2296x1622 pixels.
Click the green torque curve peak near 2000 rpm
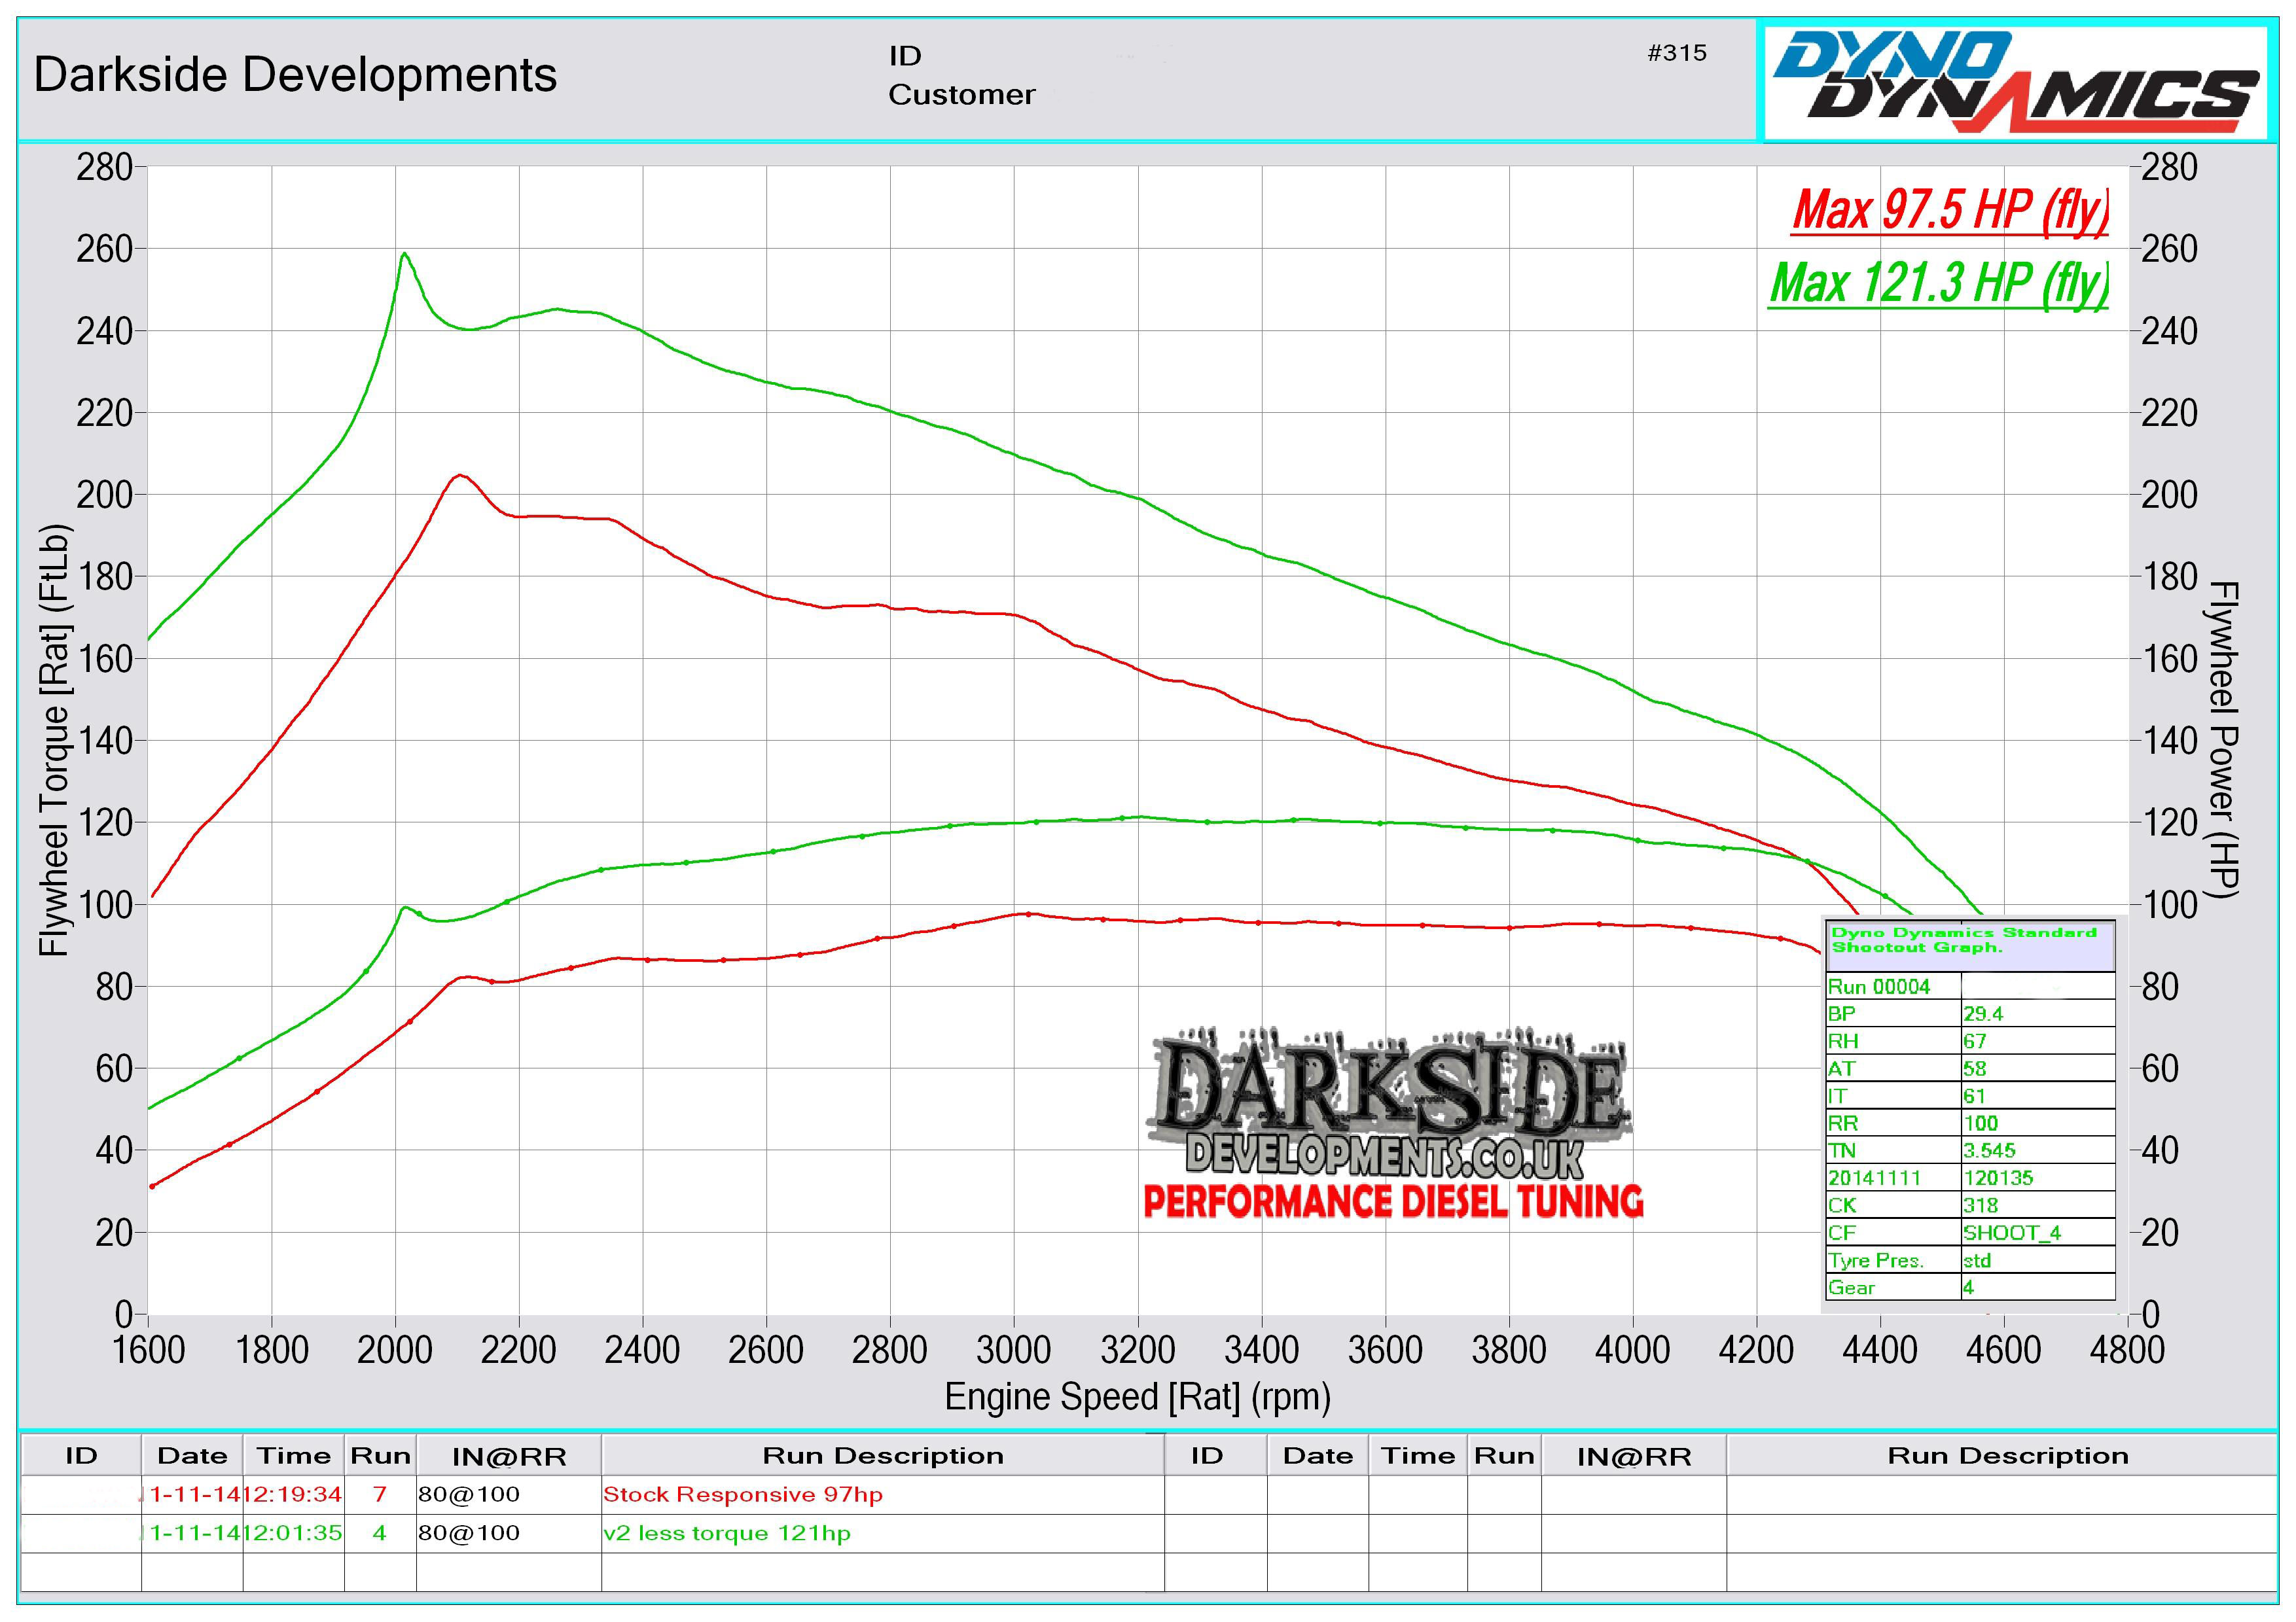coord(404,254)
